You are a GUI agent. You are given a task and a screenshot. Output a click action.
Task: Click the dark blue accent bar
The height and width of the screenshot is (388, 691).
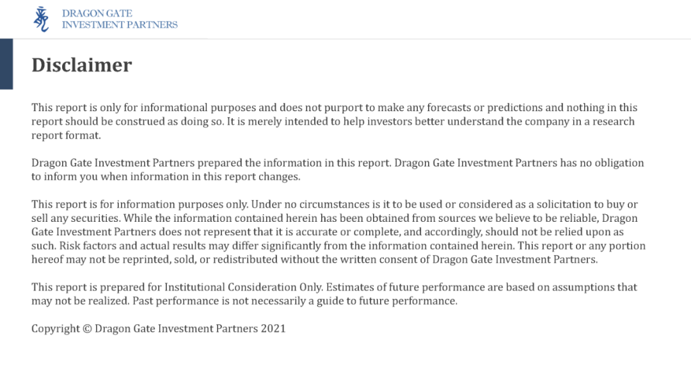pos(6,64)
